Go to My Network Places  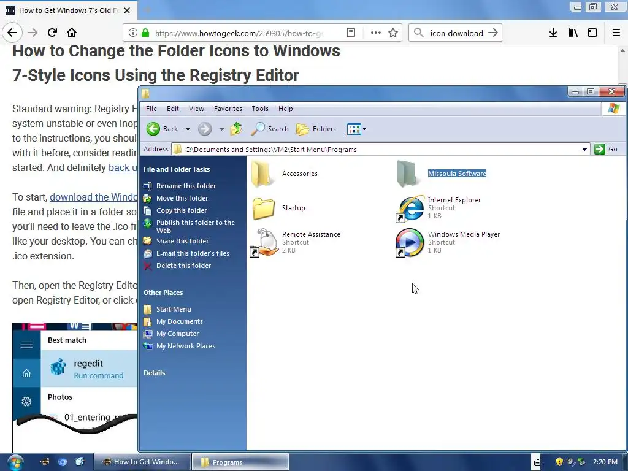185,346
